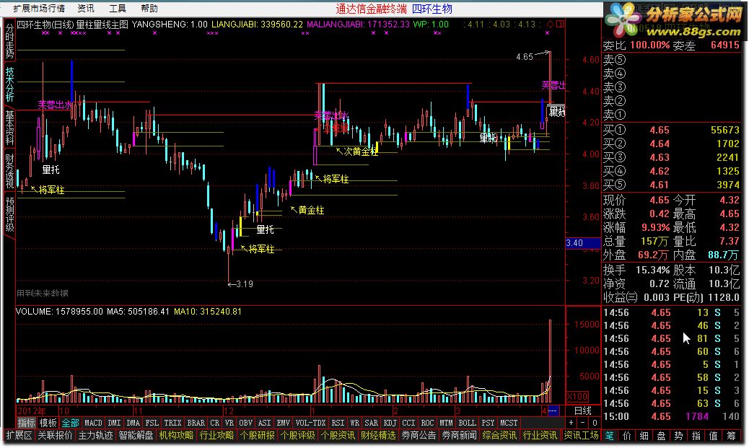The height and width of the screenshot is (448, 749).
Task: Select the 值 value tab
Action: tap(713, 435)
